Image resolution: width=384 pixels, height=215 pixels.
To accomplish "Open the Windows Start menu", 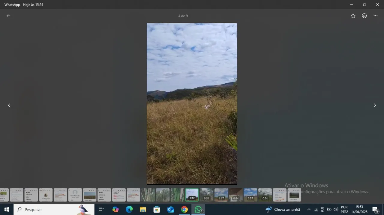I will 7,210.
